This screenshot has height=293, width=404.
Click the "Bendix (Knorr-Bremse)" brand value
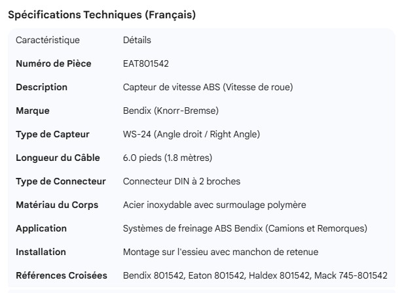coord(171,111)
